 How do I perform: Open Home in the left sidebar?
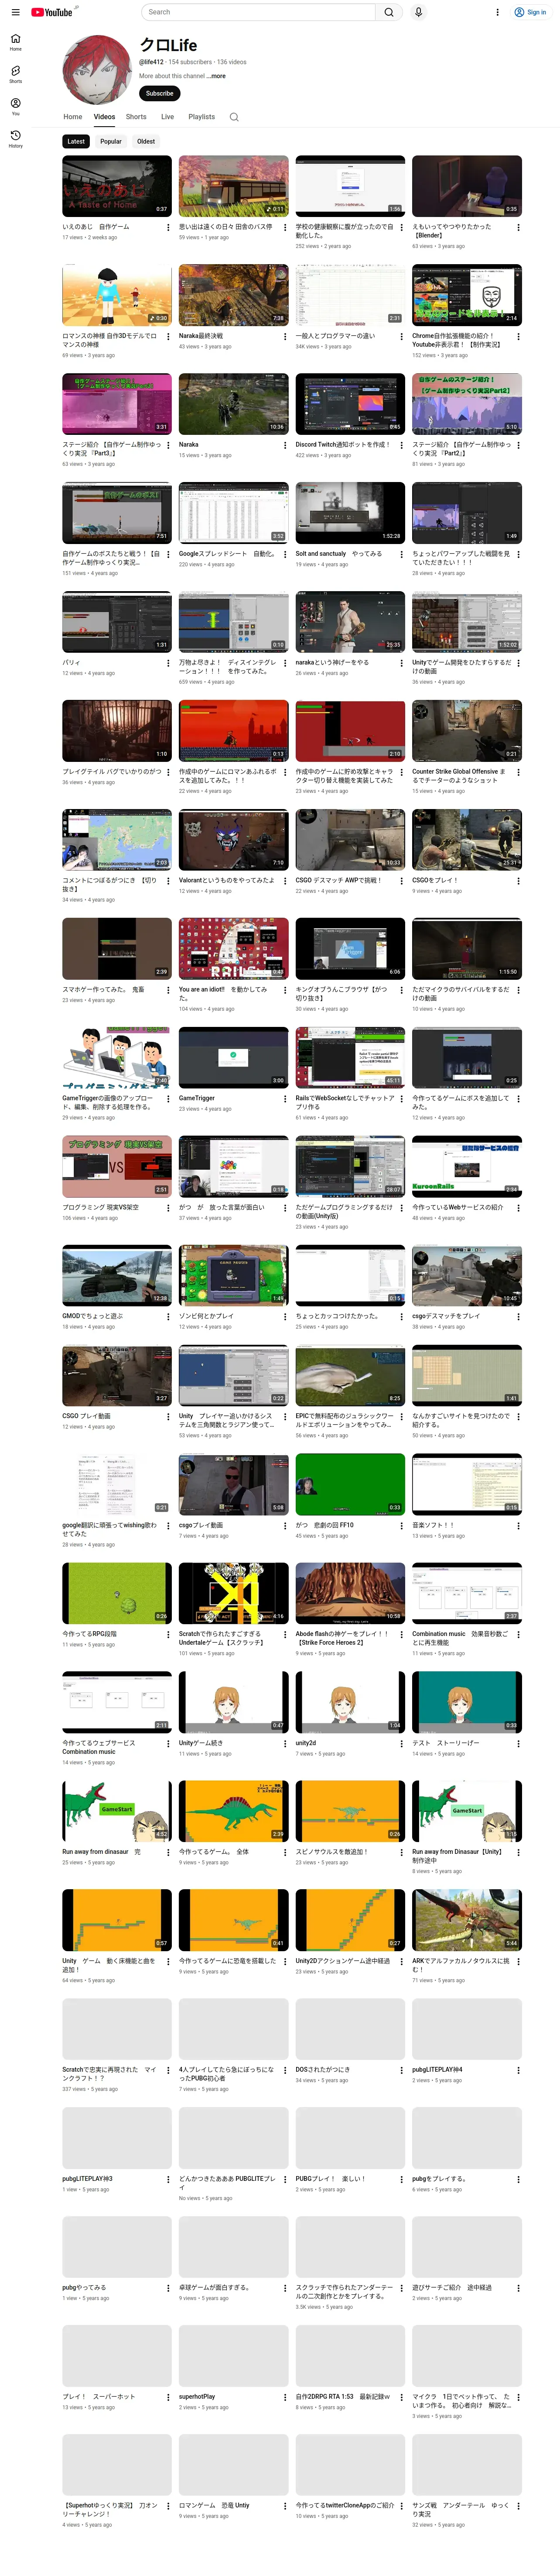click(x=15, y=41)
